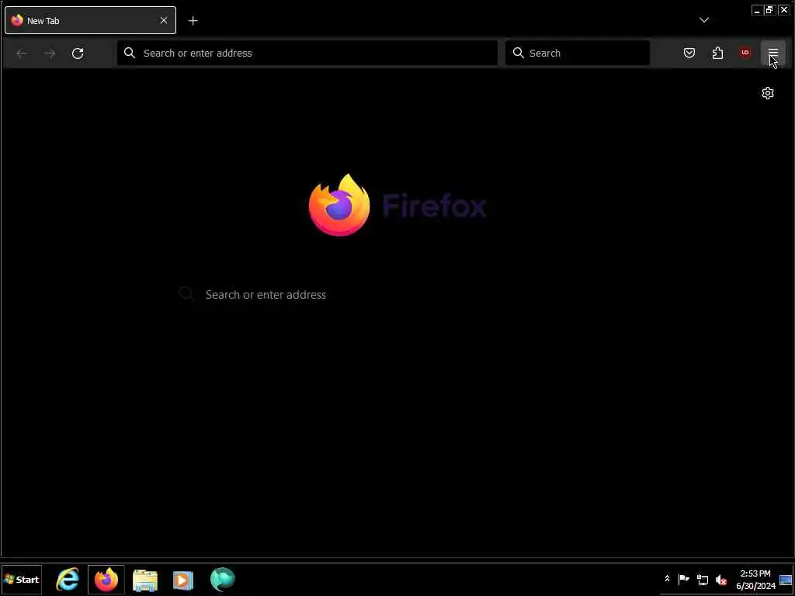Reload the current page

coord(78,54)
